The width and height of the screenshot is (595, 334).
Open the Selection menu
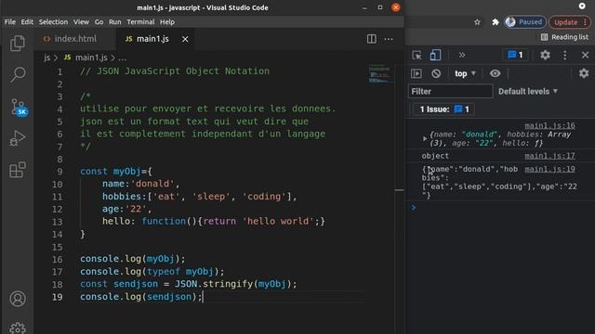[x=53, y=22]
